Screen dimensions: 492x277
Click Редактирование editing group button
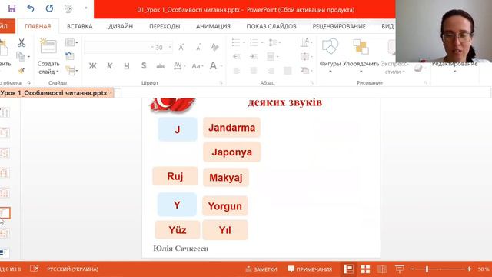point(454,67)
